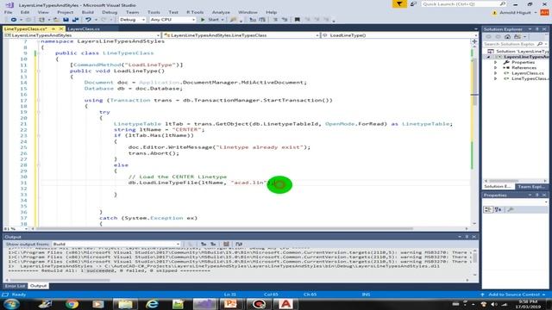
Task: Click the Solution Explorer Home icon
Action: (507, 36)
